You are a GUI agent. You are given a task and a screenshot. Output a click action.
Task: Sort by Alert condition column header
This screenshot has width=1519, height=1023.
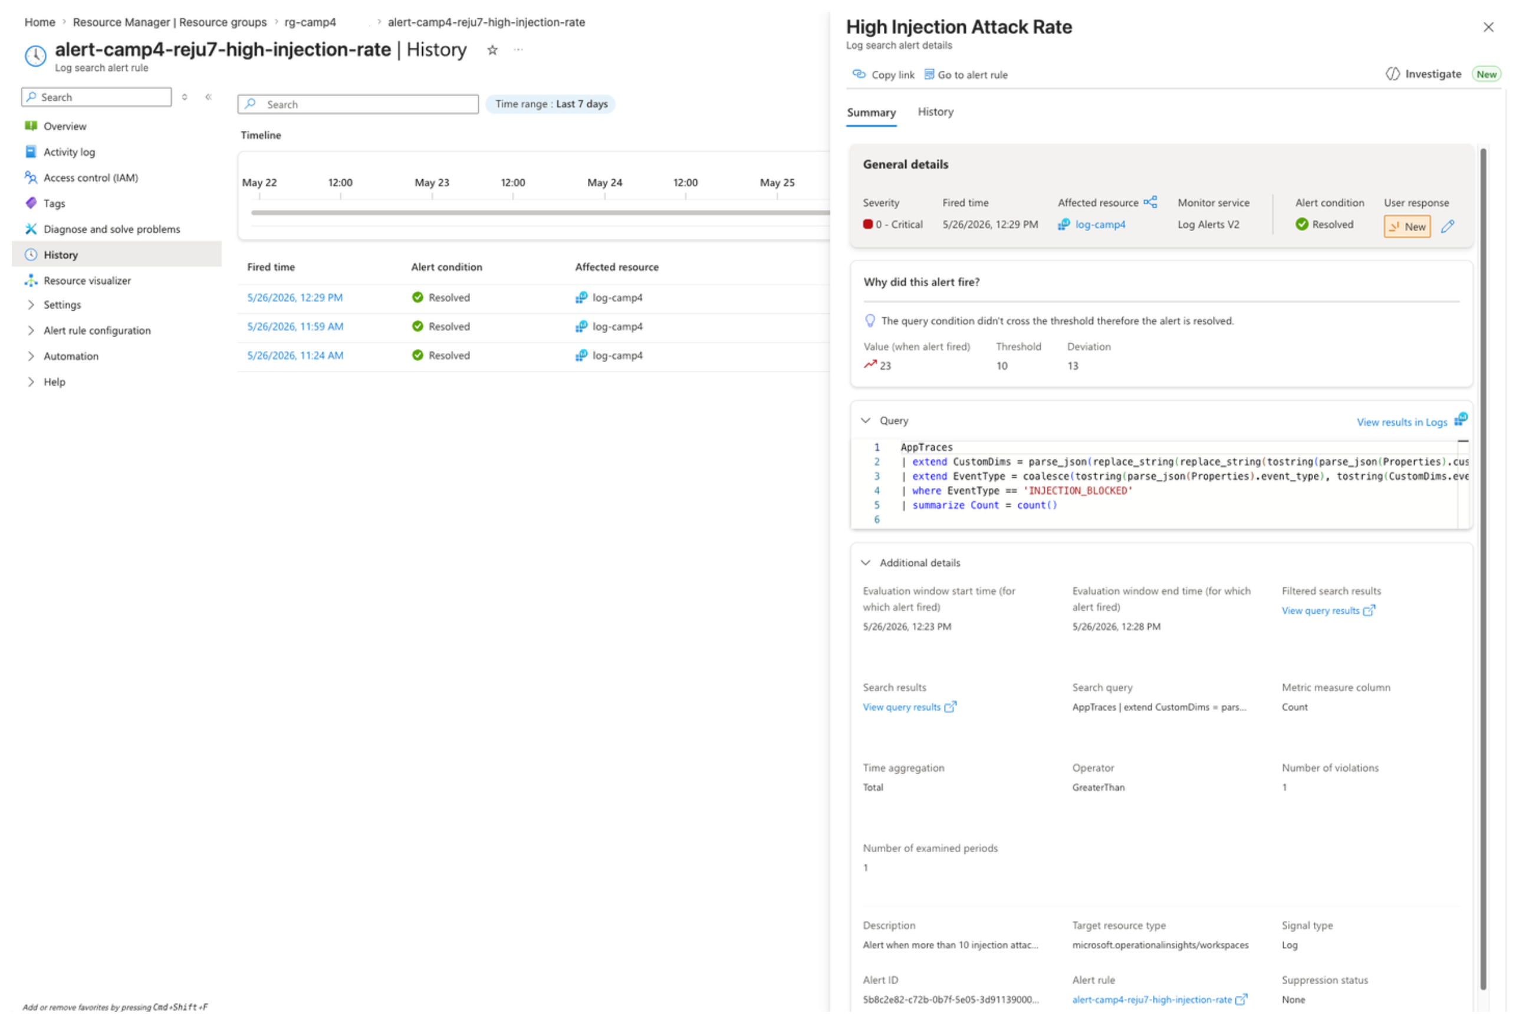[x=447, y=268]
